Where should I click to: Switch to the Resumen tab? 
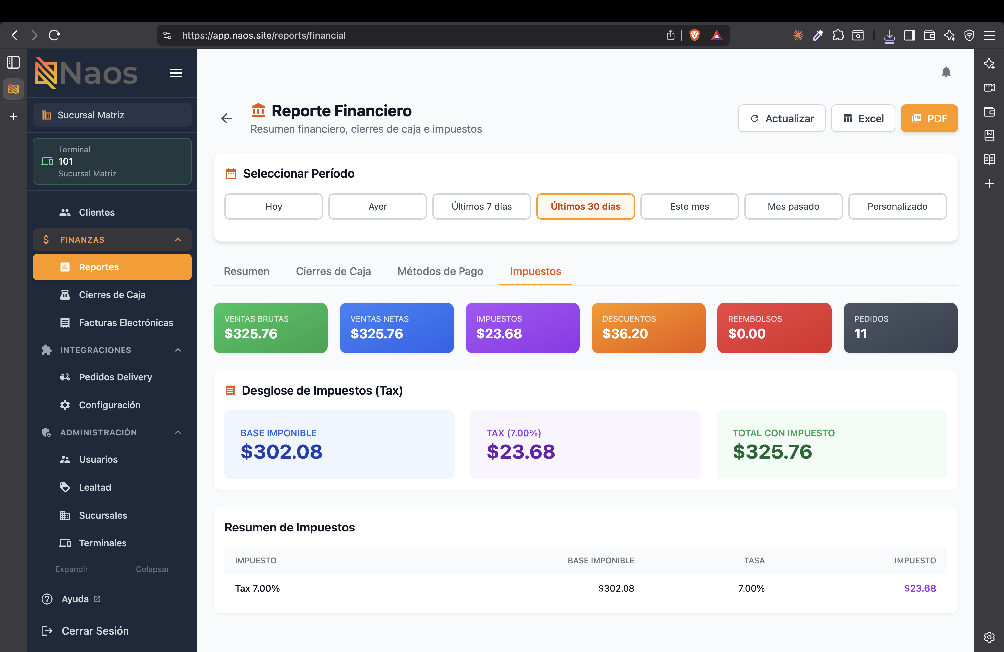(x=247, y=271)
